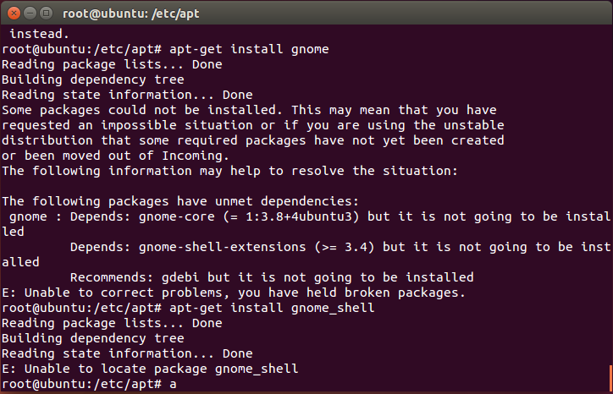Click 'or been moved out of Incoming.' line
Viewport: 613px width, 394px height.
point(115,156)
